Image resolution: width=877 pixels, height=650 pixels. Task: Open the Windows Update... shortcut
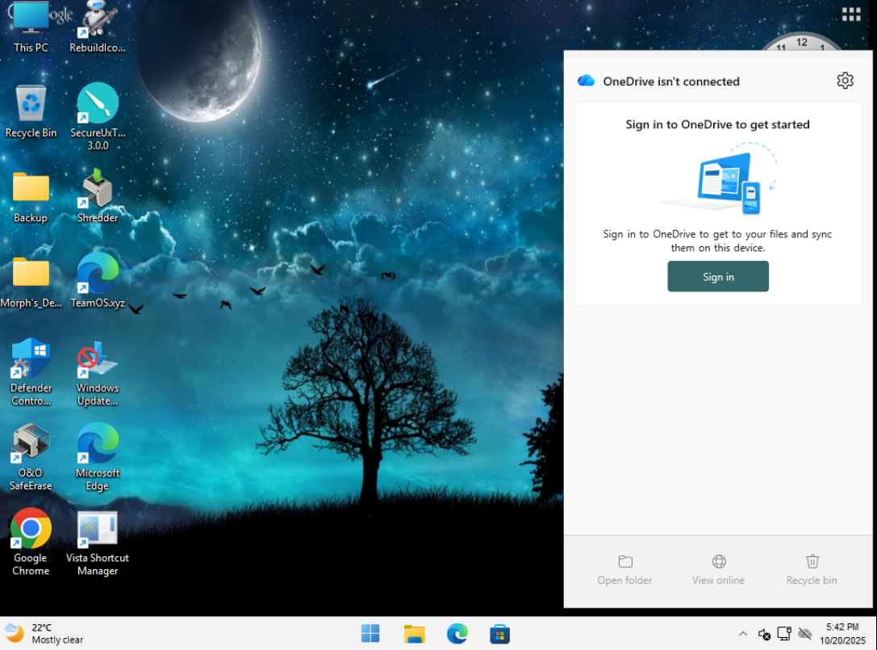click(98, 372)
